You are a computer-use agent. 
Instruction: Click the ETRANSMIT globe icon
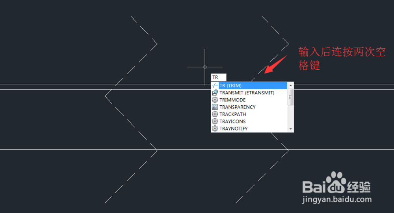[x=215, y=93]
